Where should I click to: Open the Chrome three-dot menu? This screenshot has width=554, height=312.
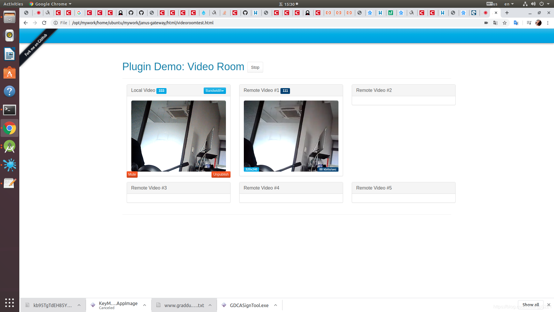click(548, 23)
